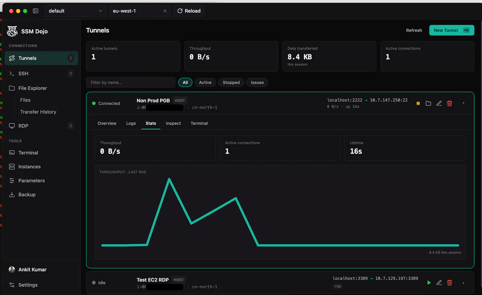The image size is (482, 295).
Task: Expand the Test EC2 RDP tunnel
Action: click(463, 283)
